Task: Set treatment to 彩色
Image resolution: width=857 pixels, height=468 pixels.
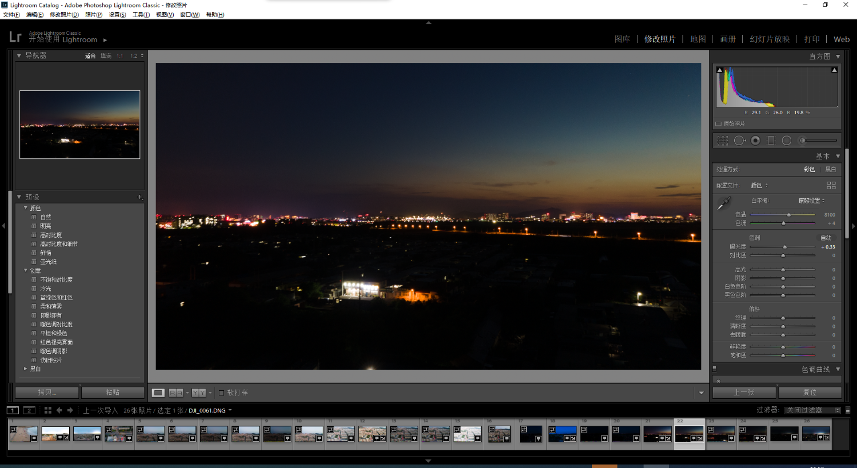Action: (x=809, y=169)
